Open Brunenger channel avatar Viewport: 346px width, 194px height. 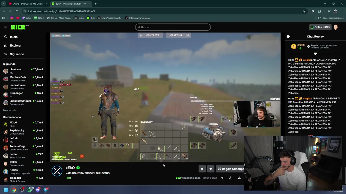(6, 95)
